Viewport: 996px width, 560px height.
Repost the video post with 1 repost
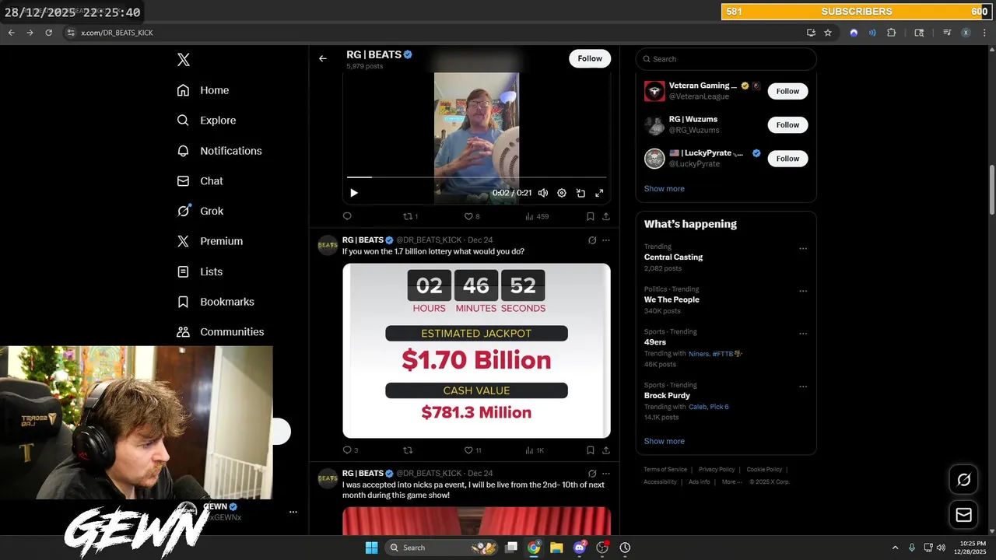pyautogui.click(x=410, y=216)
